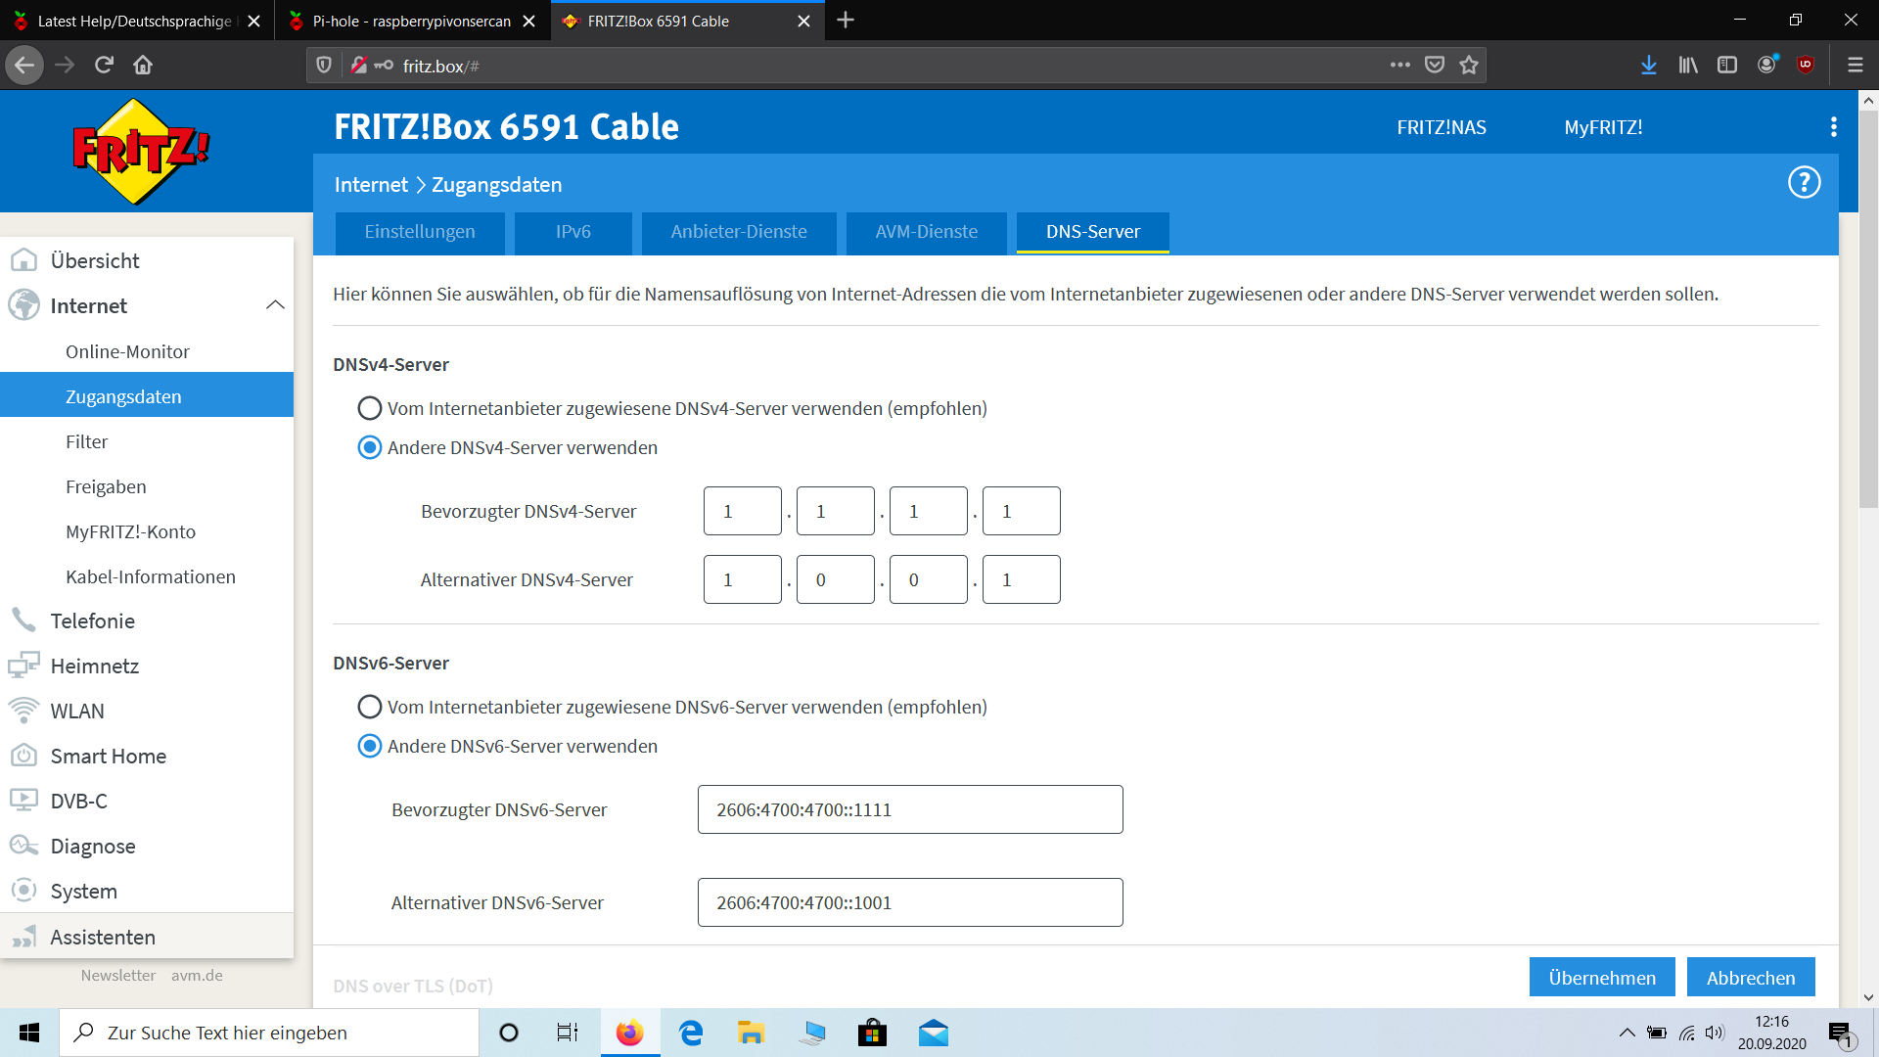Click the Assistenten icon
This screenshot has width=1879, height=1057.
[23, 937]
